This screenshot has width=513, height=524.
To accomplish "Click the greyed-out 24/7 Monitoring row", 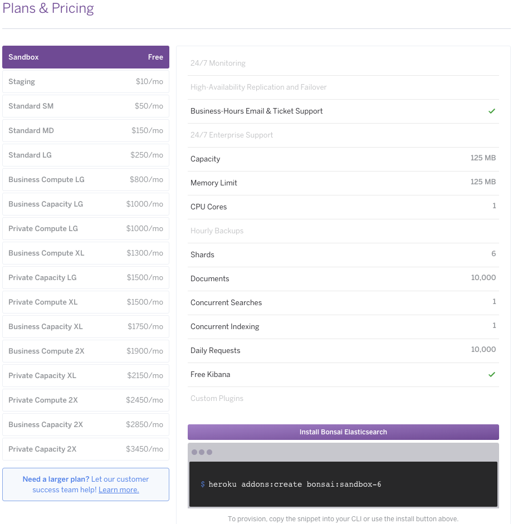I will 343,63.
